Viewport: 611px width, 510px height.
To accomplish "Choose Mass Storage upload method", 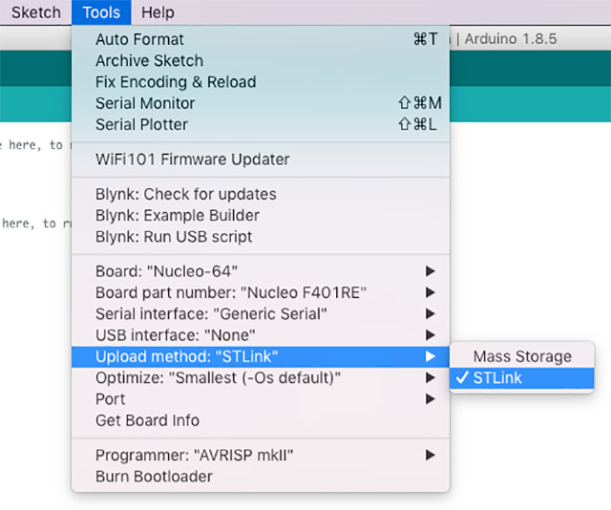I will 521,356.
